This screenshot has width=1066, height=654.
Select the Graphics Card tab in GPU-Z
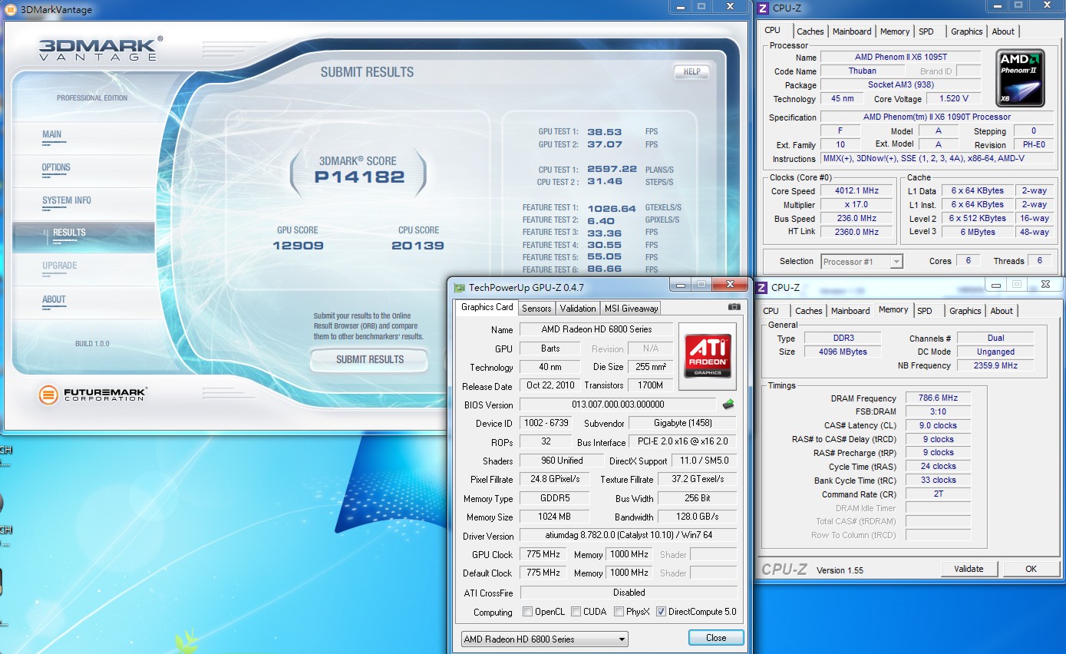click(x=487, y=307)
